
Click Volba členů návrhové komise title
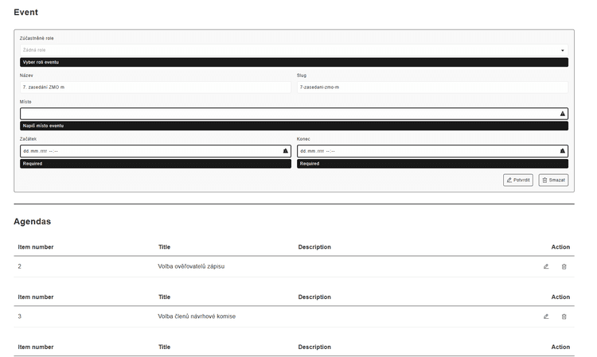coord(197,316)
